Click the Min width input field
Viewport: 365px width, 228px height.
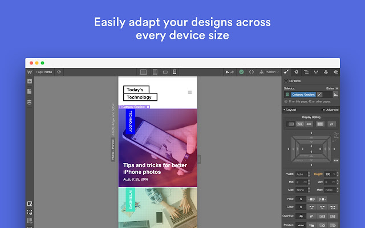[301, 182]
